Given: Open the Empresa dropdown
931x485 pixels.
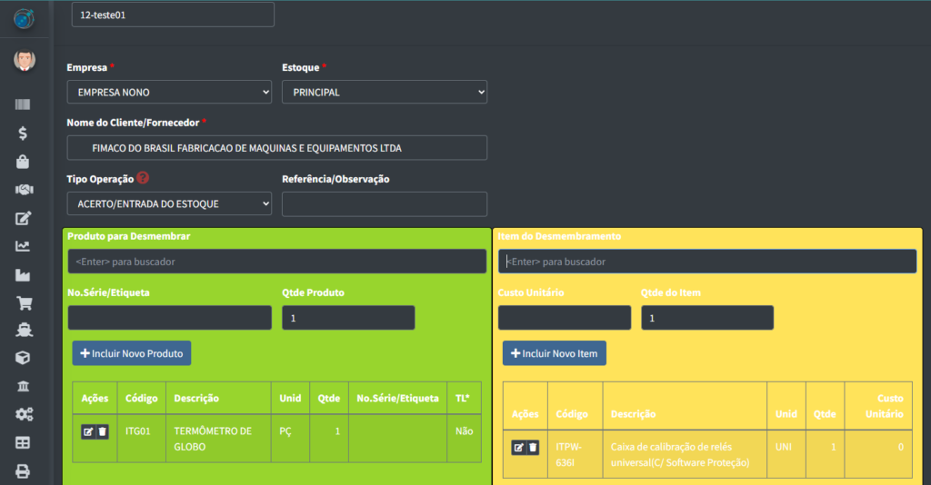Looking at the screenshot, I should (169, 92).
